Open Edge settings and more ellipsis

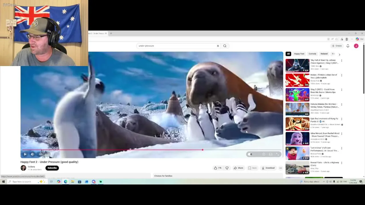pos(352,39)
